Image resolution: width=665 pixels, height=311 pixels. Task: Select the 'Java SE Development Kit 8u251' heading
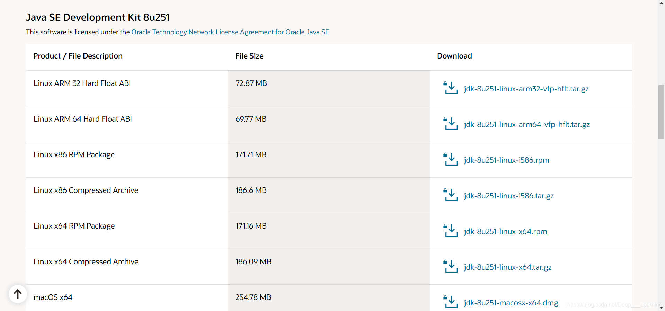98,17
